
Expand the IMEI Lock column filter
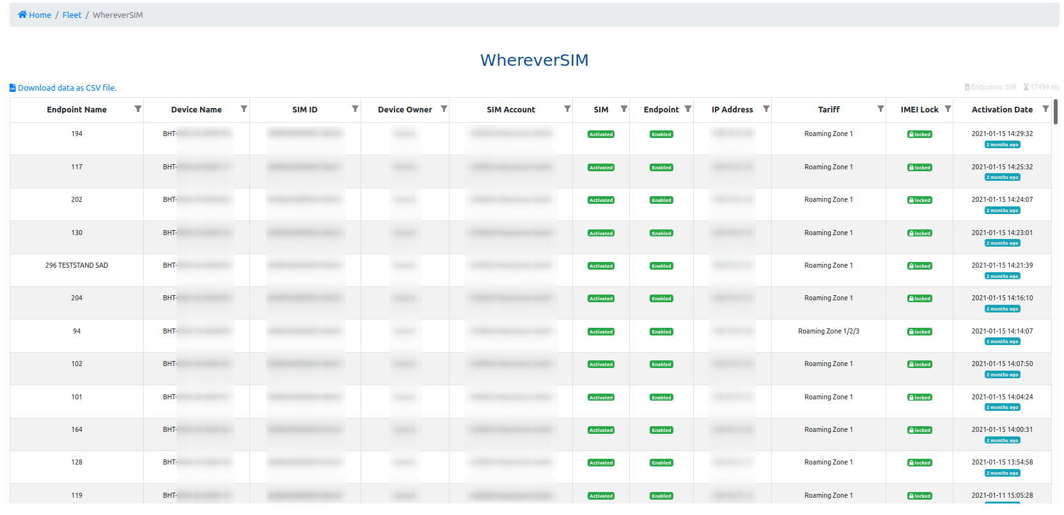[x=948, y=109]
